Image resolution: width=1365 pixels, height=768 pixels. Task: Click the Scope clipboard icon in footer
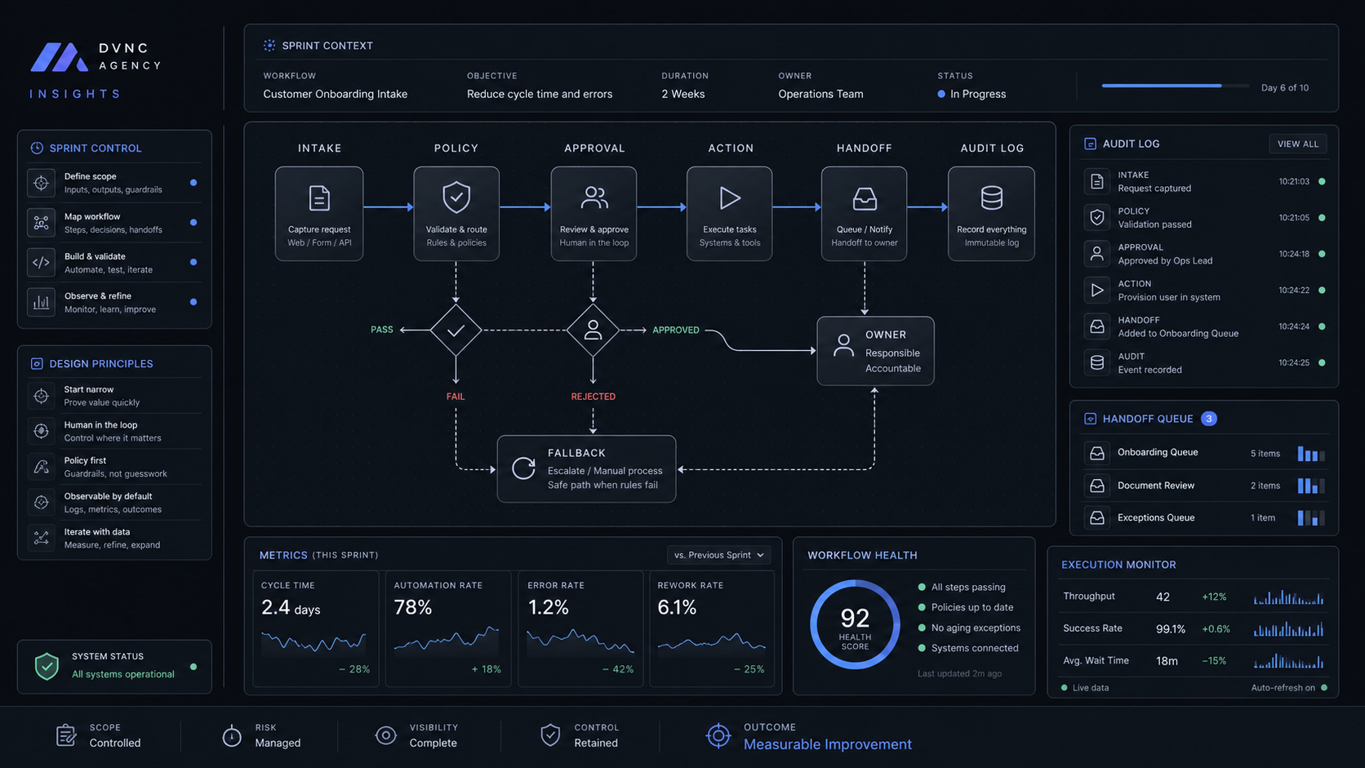[66, 735]
